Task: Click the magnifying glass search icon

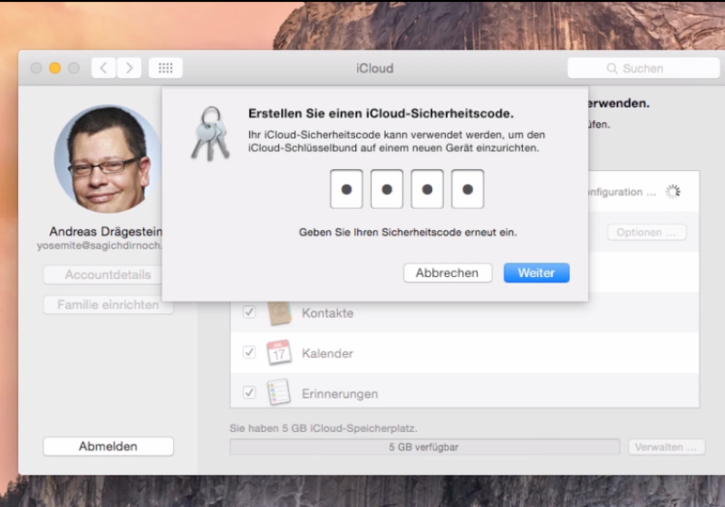Action: pos(612,68)
